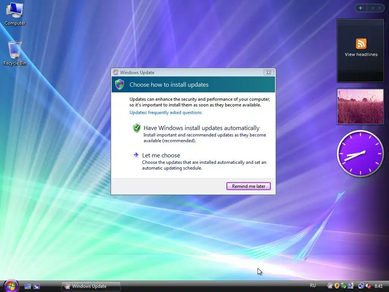Click Switch between windows quick launch icon
The height and width of the screenshot is (292, 389).
[36, 286]
